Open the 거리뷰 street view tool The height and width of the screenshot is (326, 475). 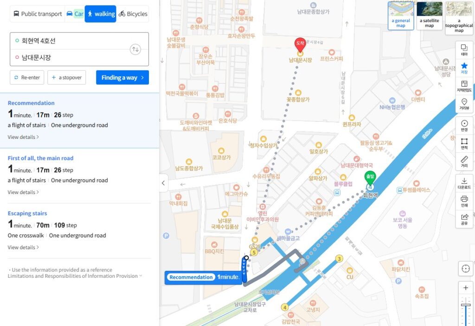[464, 104]
